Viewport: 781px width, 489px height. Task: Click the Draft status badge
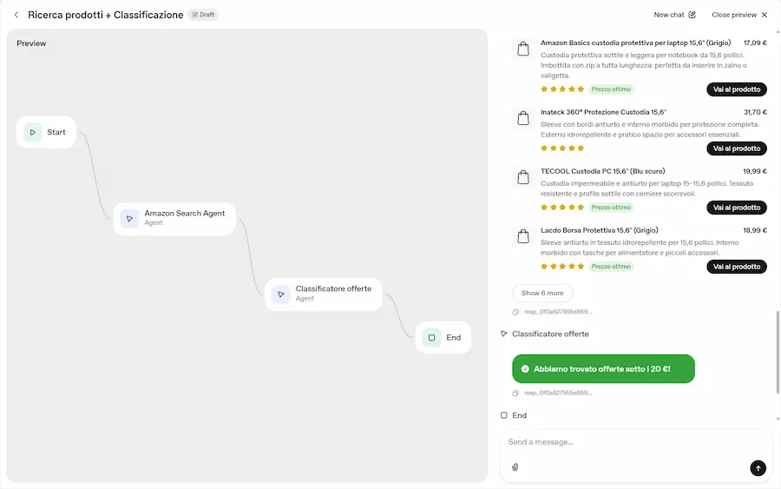click(203, 15)
